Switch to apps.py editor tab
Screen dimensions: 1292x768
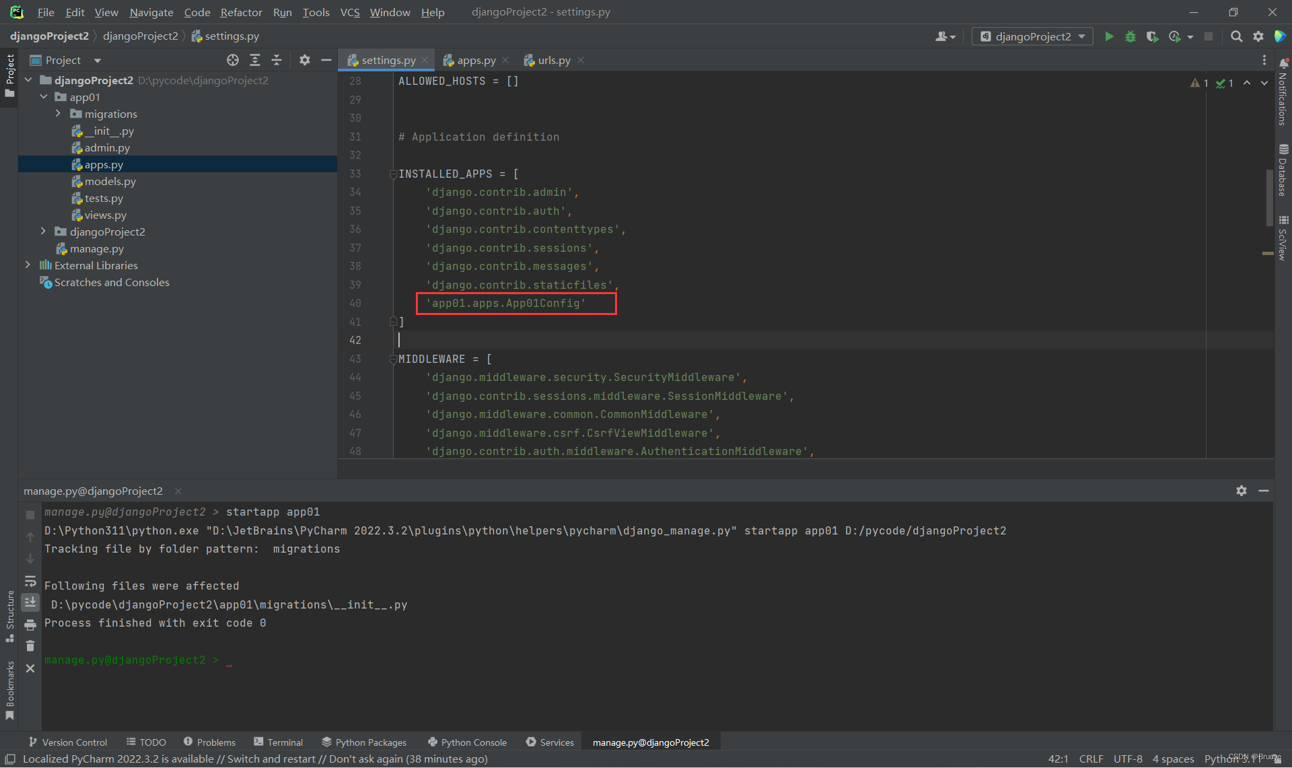476,60
